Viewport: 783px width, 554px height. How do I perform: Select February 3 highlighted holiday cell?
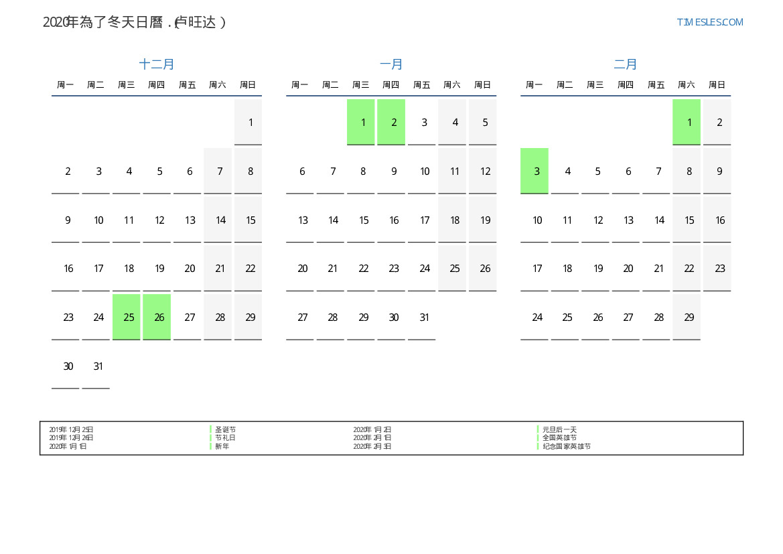[x=535, y=171]
